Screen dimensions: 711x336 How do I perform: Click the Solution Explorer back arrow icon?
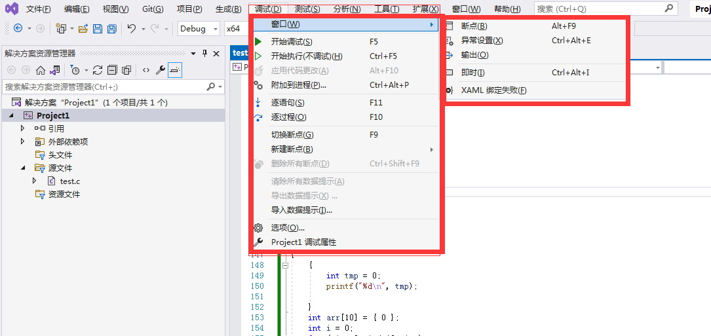click(11, 70)
